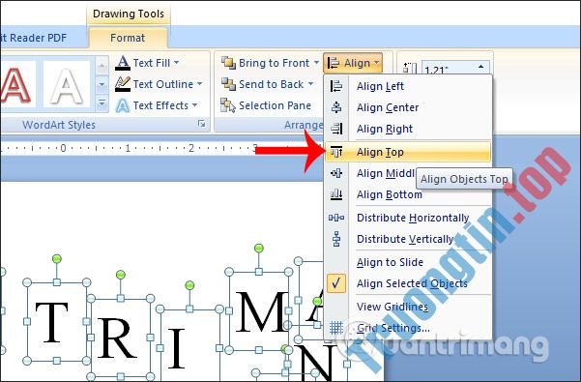Click the green rotation handle above letter T
Screen dimensions: 581x382
57,258
